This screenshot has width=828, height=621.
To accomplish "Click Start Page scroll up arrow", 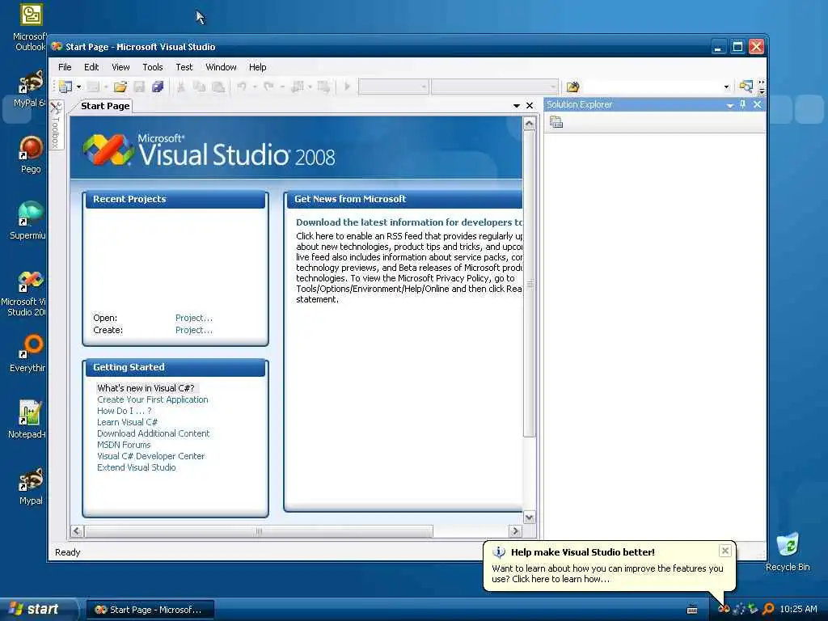I will click(x=529, y=124).
